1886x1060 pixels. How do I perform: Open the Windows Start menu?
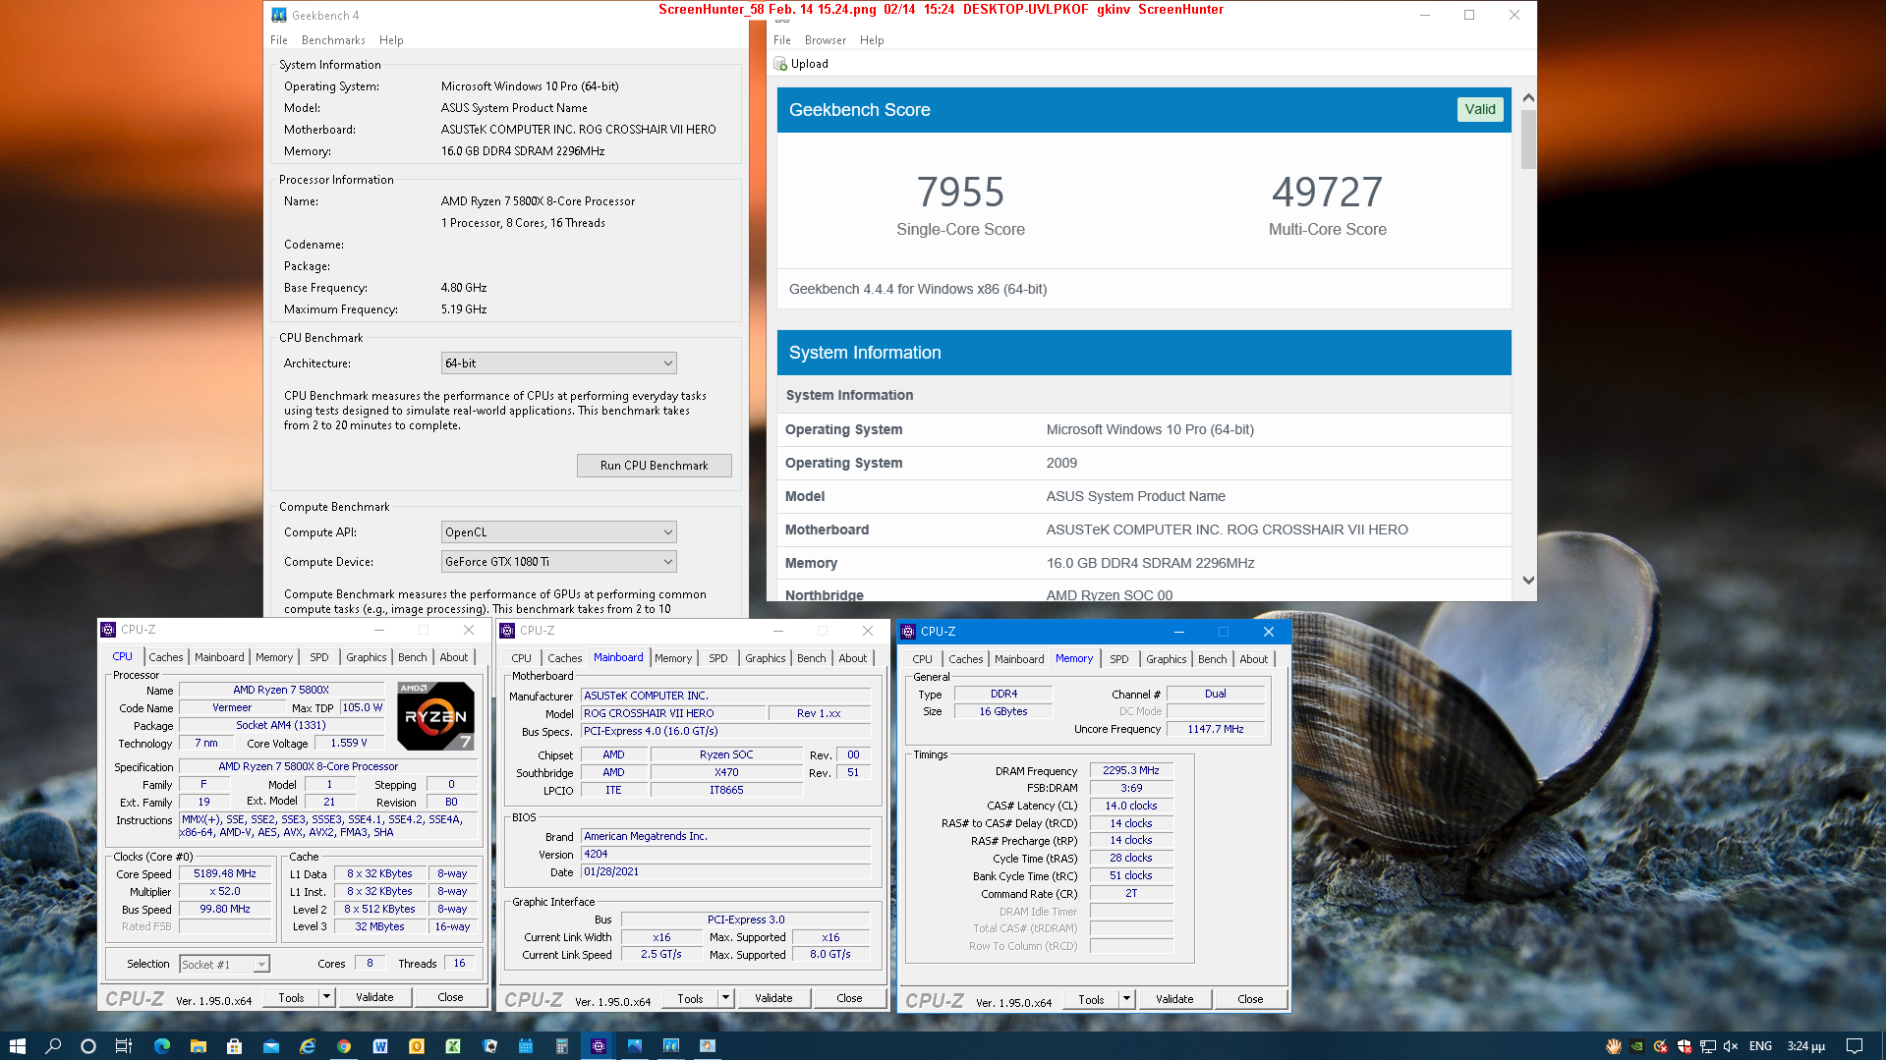point(17,1045)
